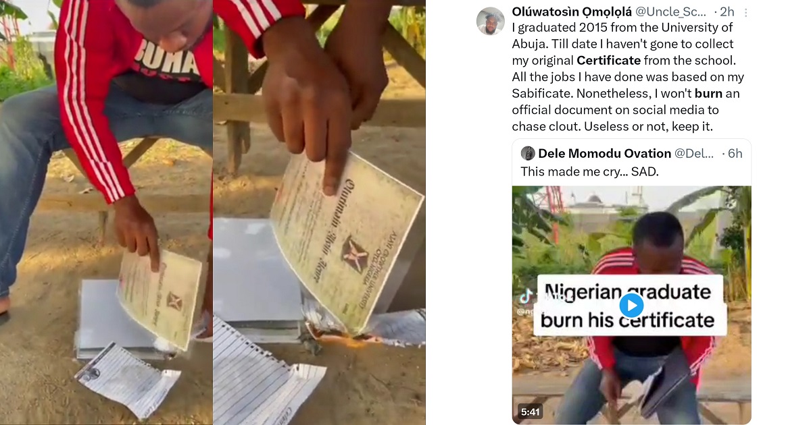The height and width of the screenshot is (425, 811).
Task: Open Dele Momodu Ovation's small avatar
Action: pos(528,153)
